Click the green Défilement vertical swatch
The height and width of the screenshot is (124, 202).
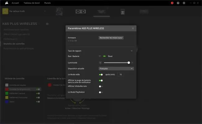pos(7,93)
